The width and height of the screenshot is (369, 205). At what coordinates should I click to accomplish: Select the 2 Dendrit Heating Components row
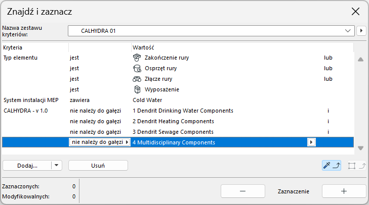coord(172,121)
